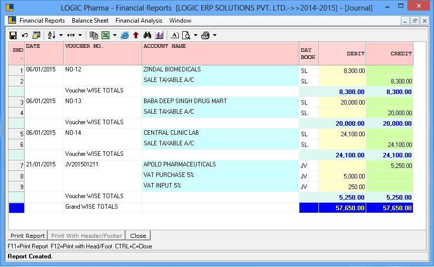Open the column width dropdown arrow
Viewport: 434px width, 267px height.
[80, 35]
